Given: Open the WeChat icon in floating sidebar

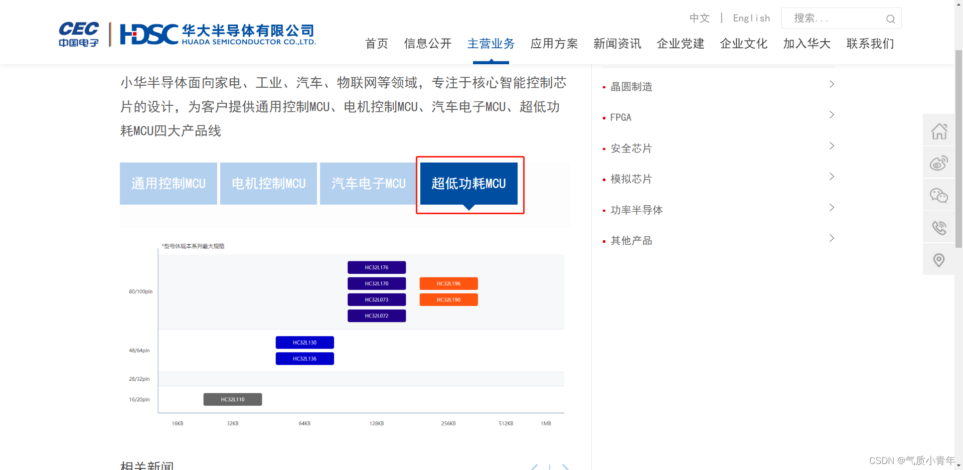Looking at the screenshot, I should 939,195.
